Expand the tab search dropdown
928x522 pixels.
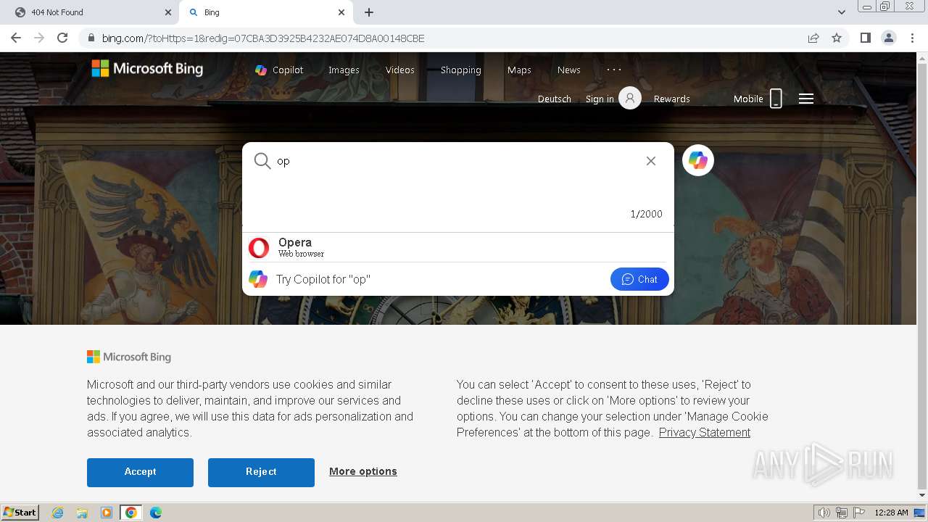842,12
